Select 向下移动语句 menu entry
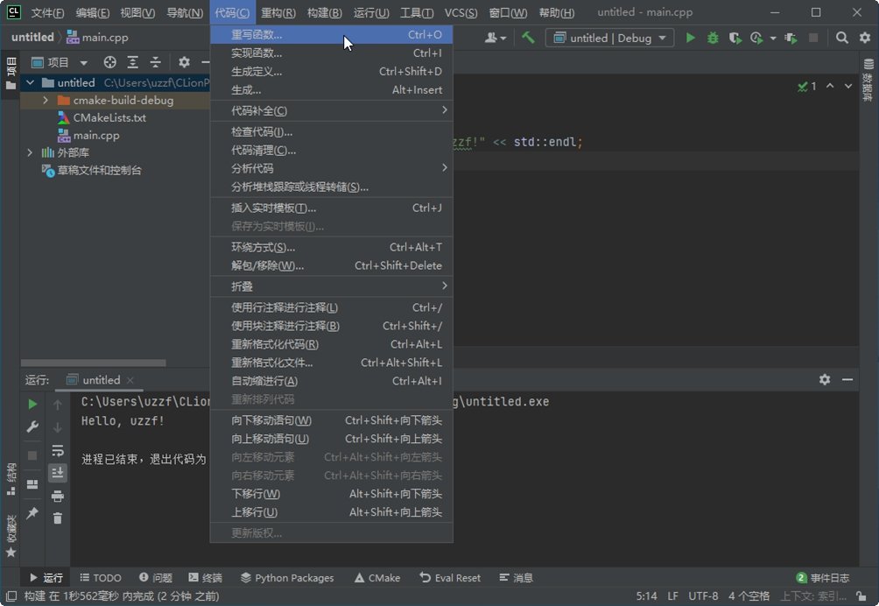The width and height of the screenshot is (879, 606). click(x=331, y=420)
